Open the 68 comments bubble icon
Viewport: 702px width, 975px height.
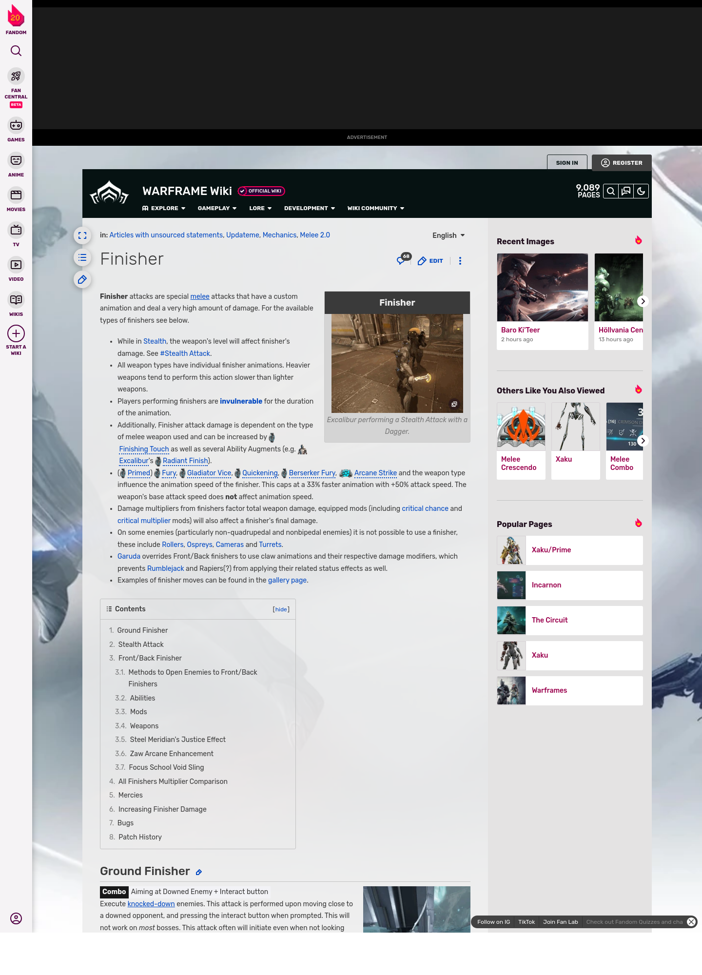pyautogui.click(x=404, y=259)
